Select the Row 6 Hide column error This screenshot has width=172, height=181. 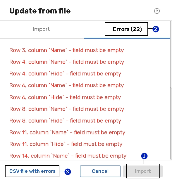65,97
